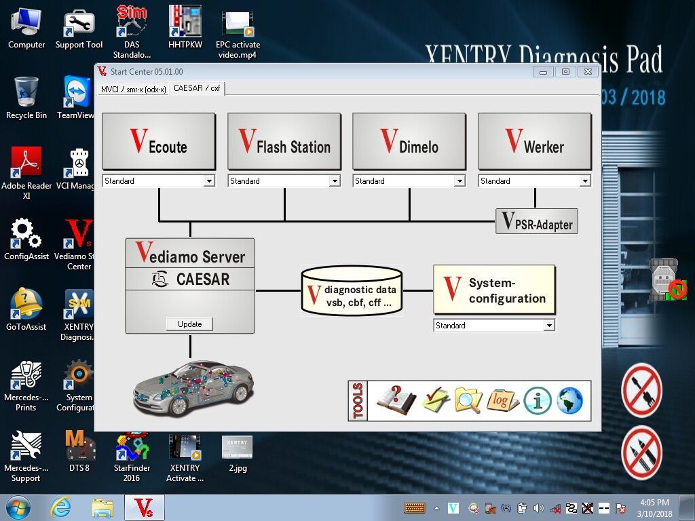The width and height of the screenshot is (695, 521).
Task: Show hidden system tray icons
Action: click(x=436, y=508)
